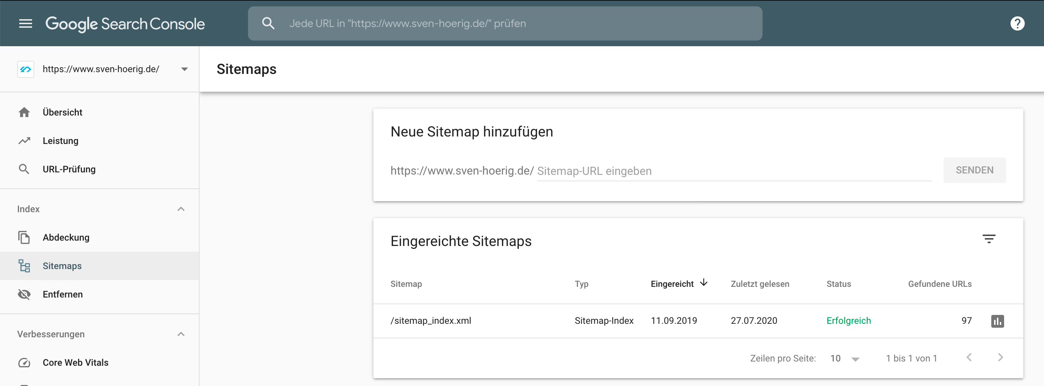Click the Google Search Console logo

[x=125, y=24]
